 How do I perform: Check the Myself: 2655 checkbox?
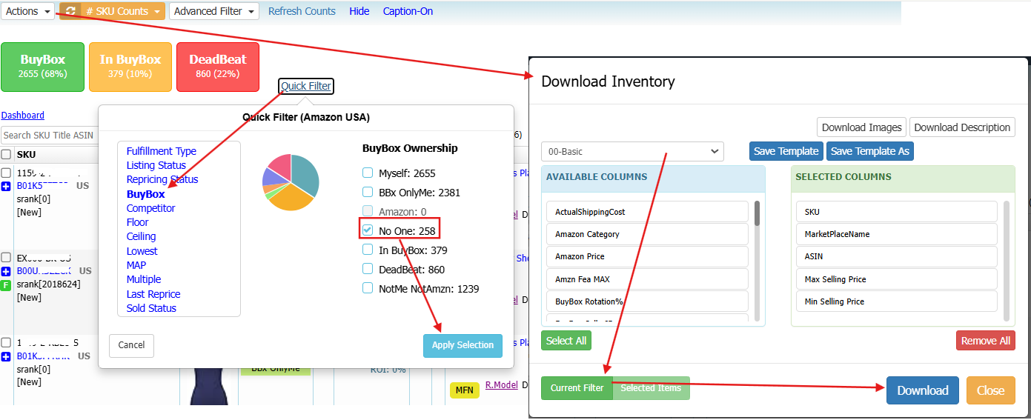point(368,173)
